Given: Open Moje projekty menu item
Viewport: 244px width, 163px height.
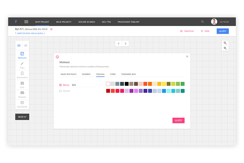Looking at the screenshot, I should tap(64, 22).
